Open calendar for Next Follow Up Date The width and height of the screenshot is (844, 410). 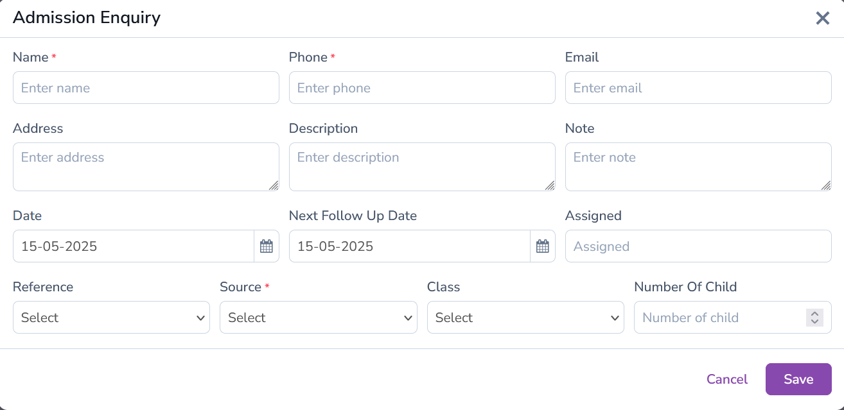point(543,246)
